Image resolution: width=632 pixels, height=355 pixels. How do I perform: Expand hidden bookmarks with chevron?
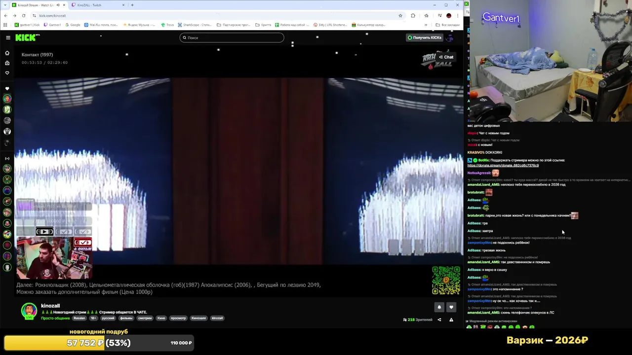[426, 25]
